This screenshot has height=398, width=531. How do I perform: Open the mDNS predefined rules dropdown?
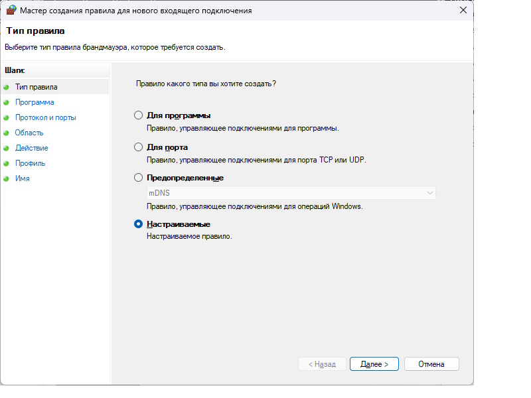291,192
